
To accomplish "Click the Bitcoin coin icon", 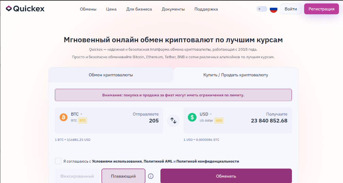I will [64, 117].
